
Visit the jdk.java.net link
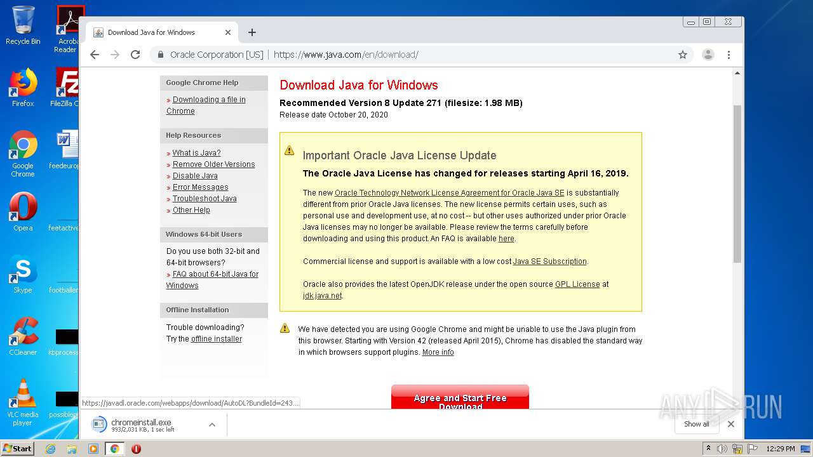click(x=323, y=296)
